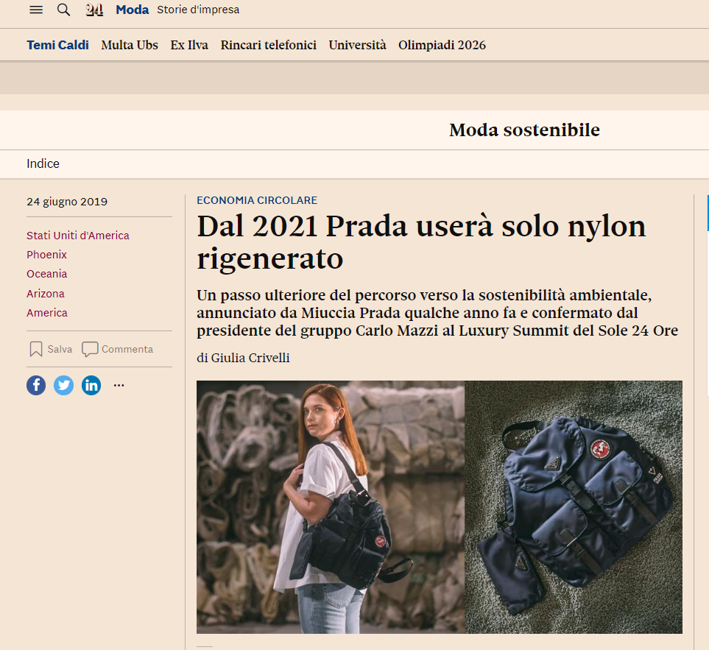
Task: Share the article on LinkedIn
Action: pos(91,385)
